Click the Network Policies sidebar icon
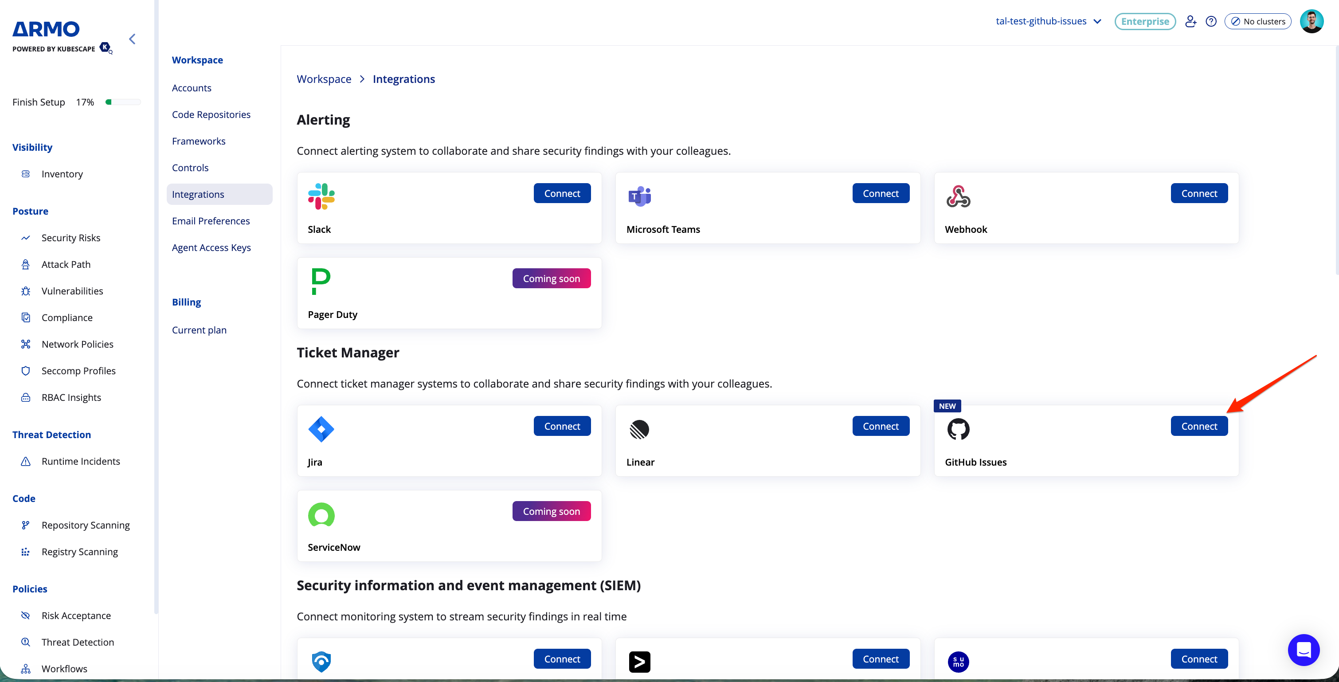 (x=25, y=344)
